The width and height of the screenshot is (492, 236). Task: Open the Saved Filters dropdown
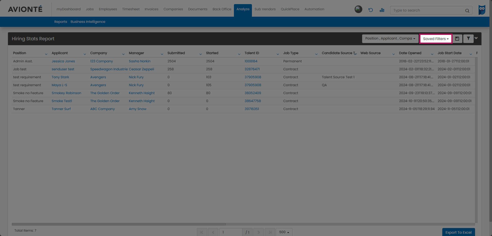click(x=436, y=39)
